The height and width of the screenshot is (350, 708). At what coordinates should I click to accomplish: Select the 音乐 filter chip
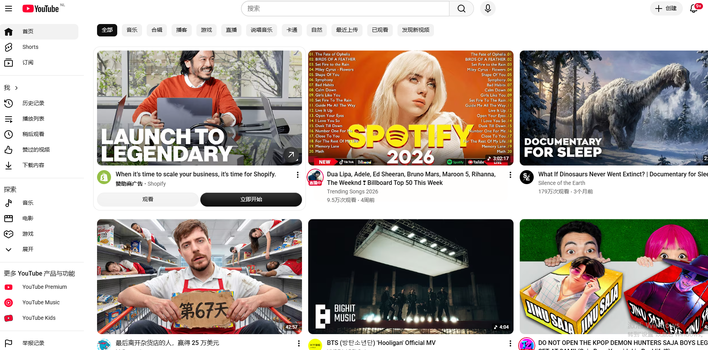[x=132, y=30]
